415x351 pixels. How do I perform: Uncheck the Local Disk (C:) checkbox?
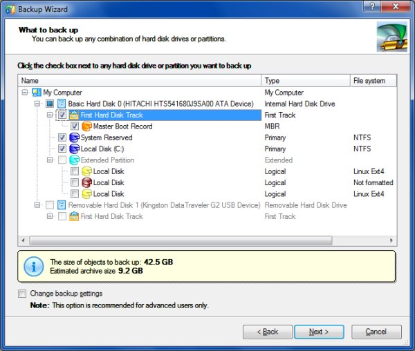(62, 149)
